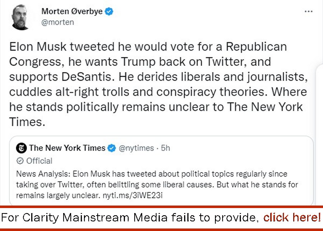323x231 pixels.
Task: Click the word "DeSantis" in the tweet
Action: [80, 77]
